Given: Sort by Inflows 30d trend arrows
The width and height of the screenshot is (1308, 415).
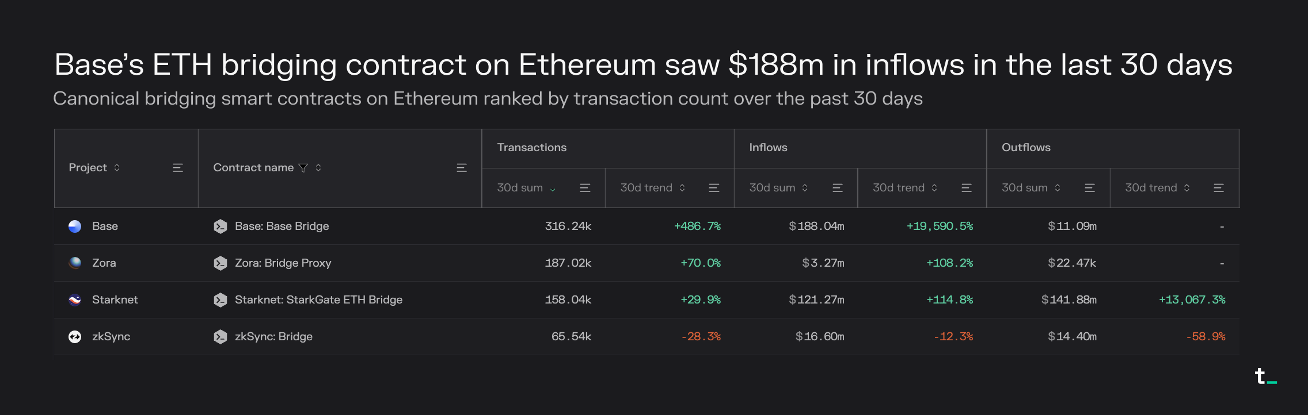Looking at the screenshot, I should coord(934,188).
